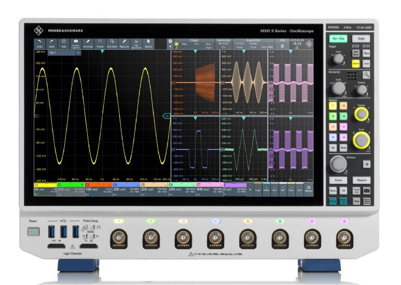
Task: Click the trigger Level knob
Action: 338,59
